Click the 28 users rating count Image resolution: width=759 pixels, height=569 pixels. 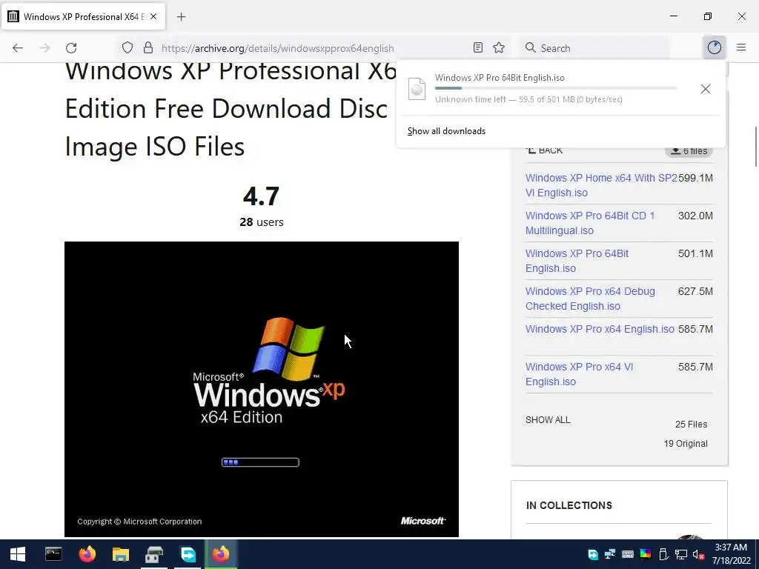[x=262, y=222]
